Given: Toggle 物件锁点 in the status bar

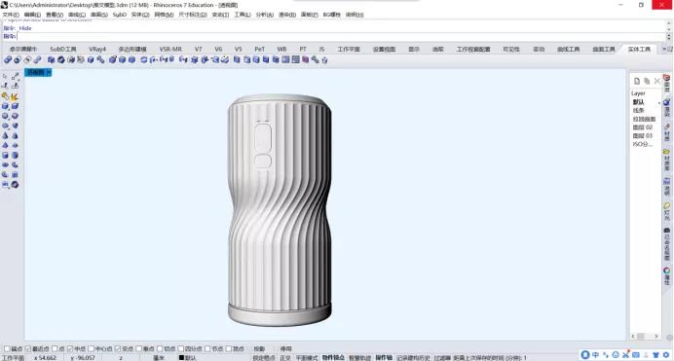Looking at the screenshot, I should pyautogui.click(x=333, y=357).
